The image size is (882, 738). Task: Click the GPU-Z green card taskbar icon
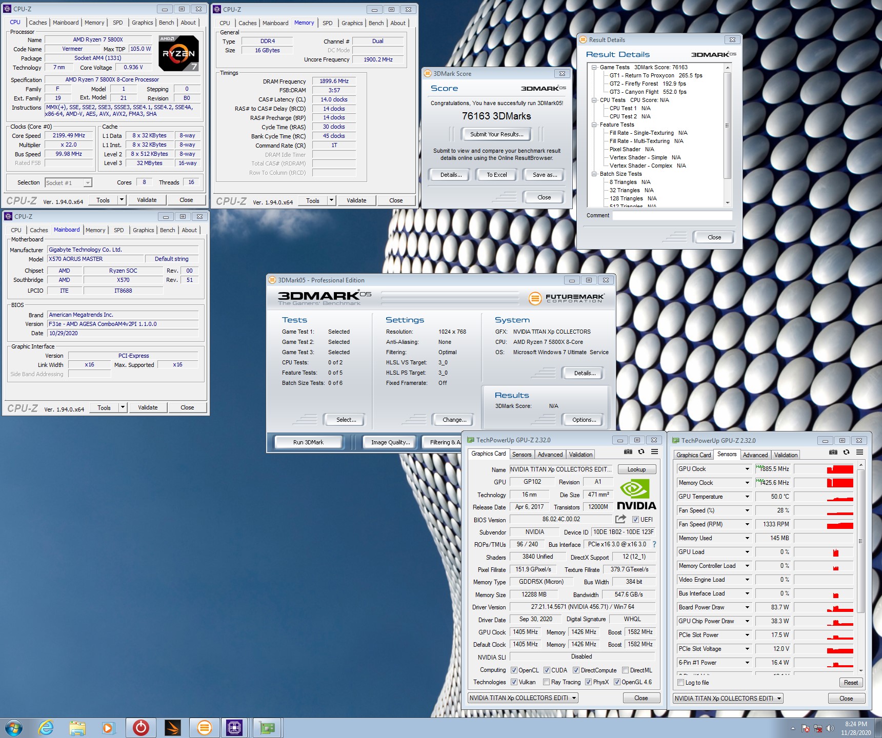[267, 728]
